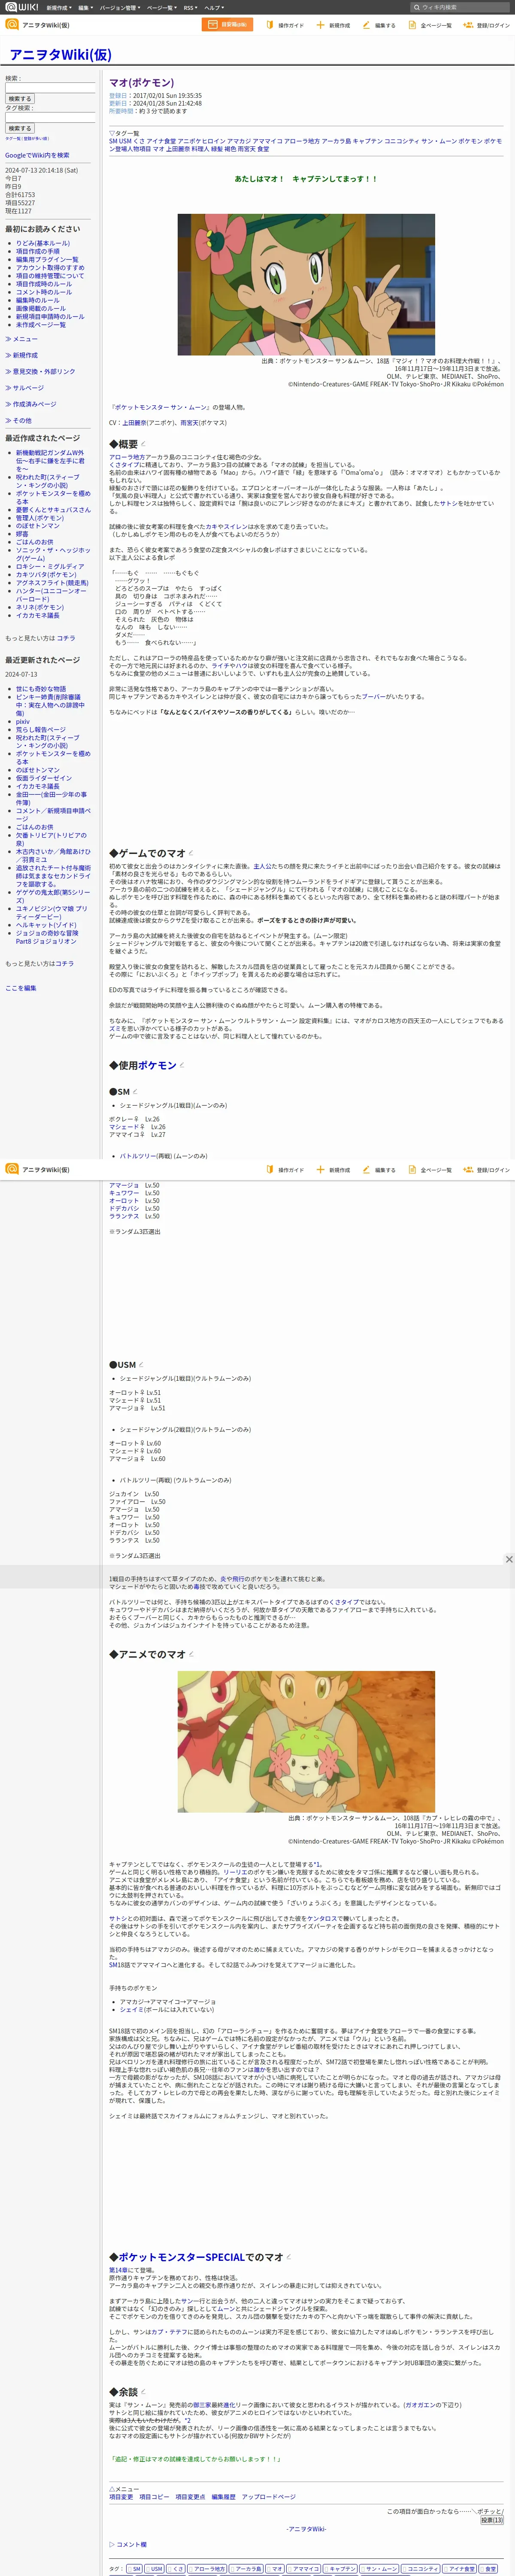Click 登録/ログイン in upper header

(x=486, y=25)
